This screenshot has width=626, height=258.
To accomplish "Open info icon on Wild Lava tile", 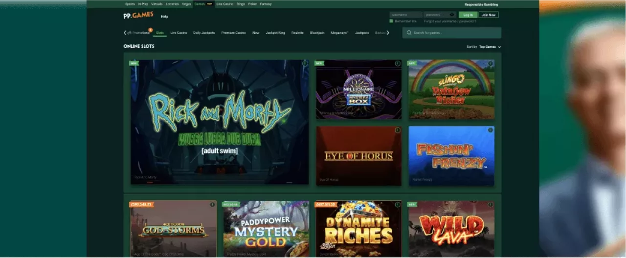I will (x=490, y=204).
